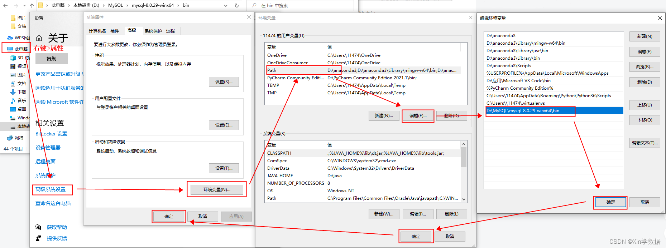This screenshot has height=248, width=666.
Task: Click 新建(W)... for system variables
Action: pyautogui.click(x=384, y=214)
